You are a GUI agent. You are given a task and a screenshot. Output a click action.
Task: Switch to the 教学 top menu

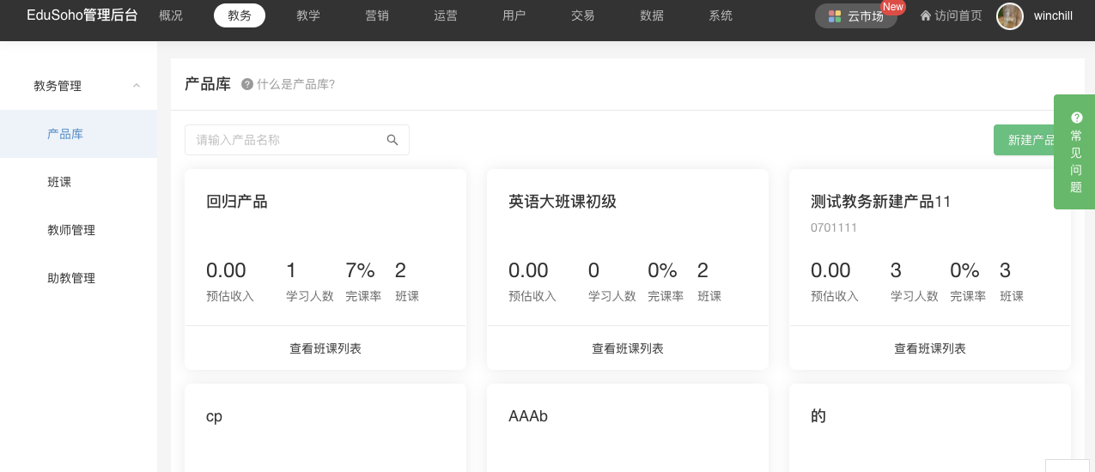click(x=308, y=15)
